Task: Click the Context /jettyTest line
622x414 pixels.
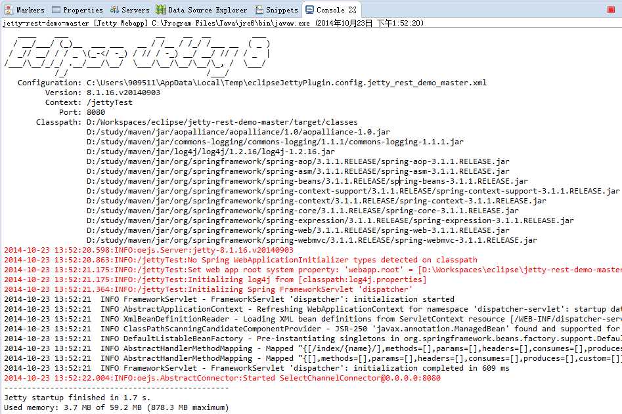Action: [x=89, y=102]
